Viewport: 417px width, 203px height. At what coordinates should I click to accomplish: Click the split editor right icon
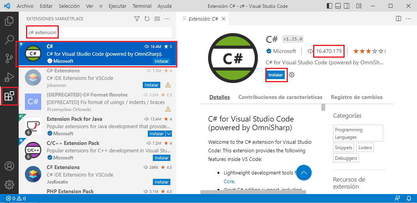point(398,19)
